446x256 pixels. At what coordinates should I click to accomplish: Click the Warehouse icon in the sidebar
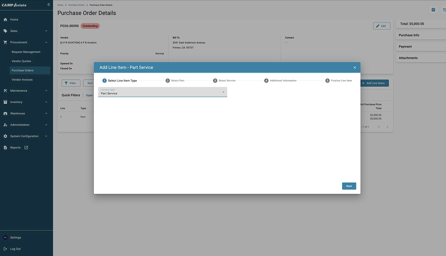(5, 113)
